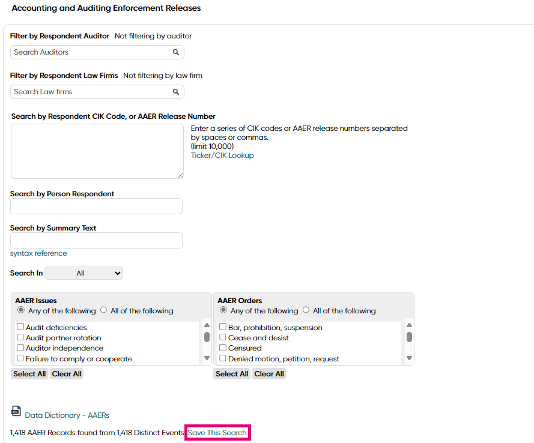Viewport: 534px width, 443px height.
Task: Focus the Search by Person Respondent field
Action: tap(96, 206)
